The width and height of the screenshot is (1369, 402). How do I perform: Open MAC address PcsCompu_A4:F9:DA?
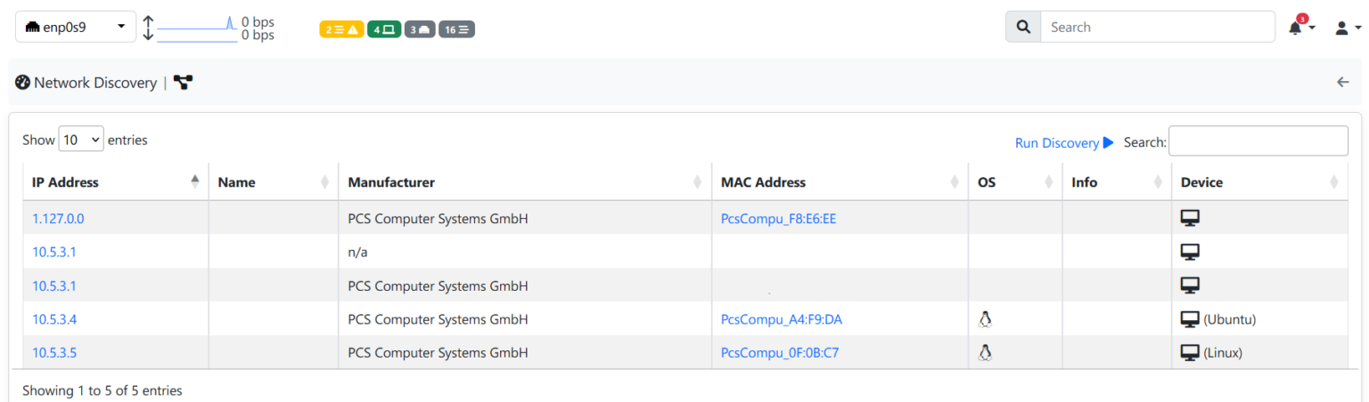(x=782, y=319)
